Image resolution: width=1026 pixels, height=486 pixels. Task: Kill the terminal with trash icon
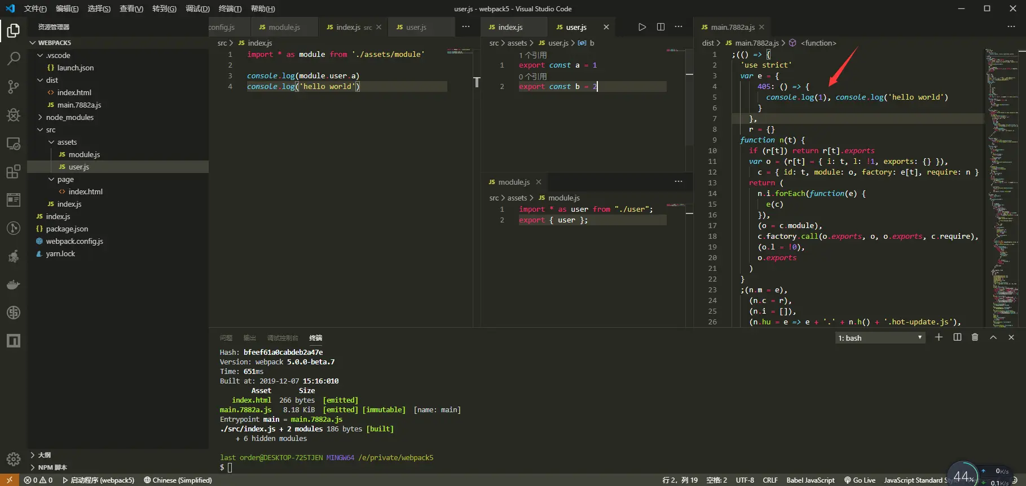(x=975, y=337)
